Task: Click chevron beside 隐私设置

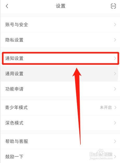Action: 115,40
